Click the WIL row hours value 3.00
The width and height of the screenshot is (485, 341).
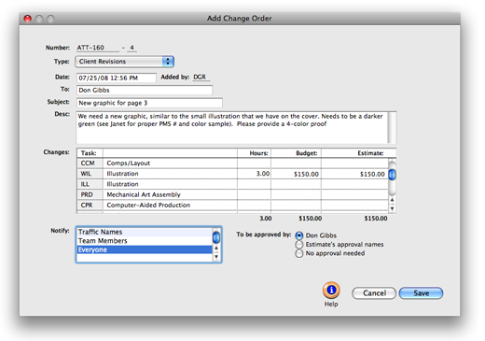pyautogui.click(x=263, y=174)
